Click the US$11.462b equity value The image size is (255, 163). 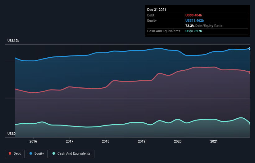[x=194, y=20]
